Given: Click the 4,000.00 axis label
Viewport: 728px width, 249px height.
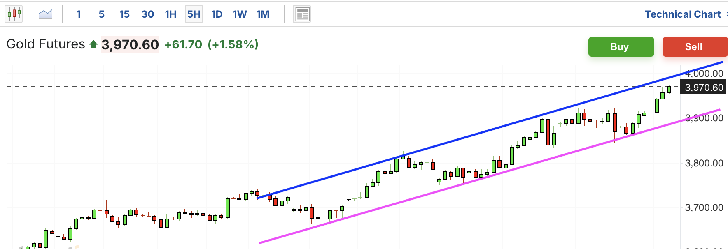Looking at the screenshot, I should [704, 74].
